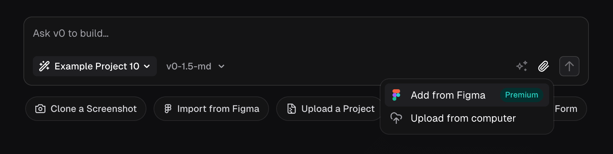Click the colorful Figma logo in the menu
Viewport: 613px width, 154px height.
pos(396,95)
